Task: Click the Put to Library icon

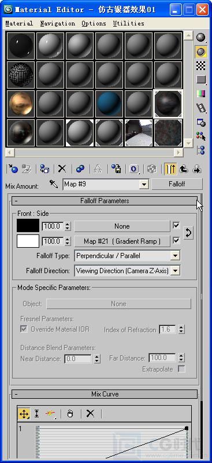Action: 116,169
